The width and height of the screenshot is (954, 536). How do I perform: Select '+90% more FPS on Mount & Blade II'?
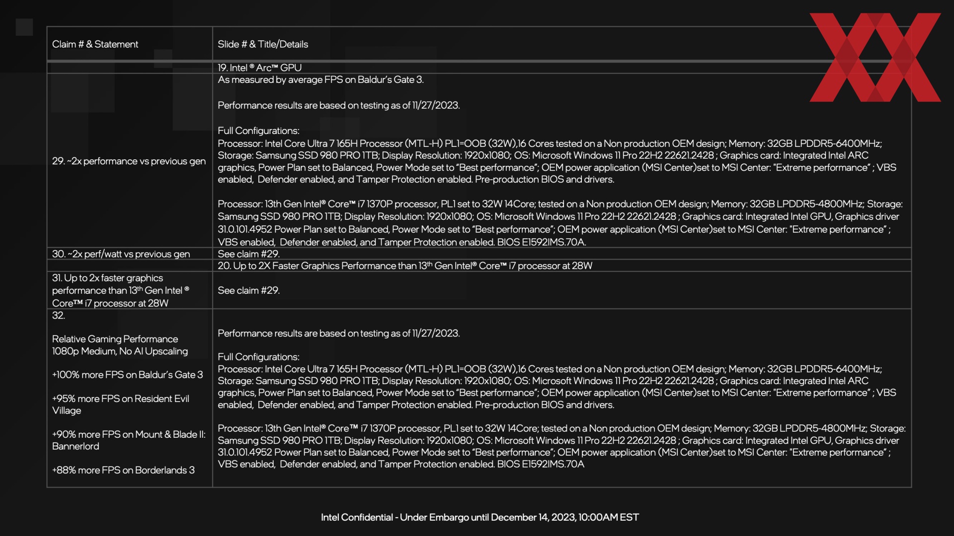coord(129,440)
